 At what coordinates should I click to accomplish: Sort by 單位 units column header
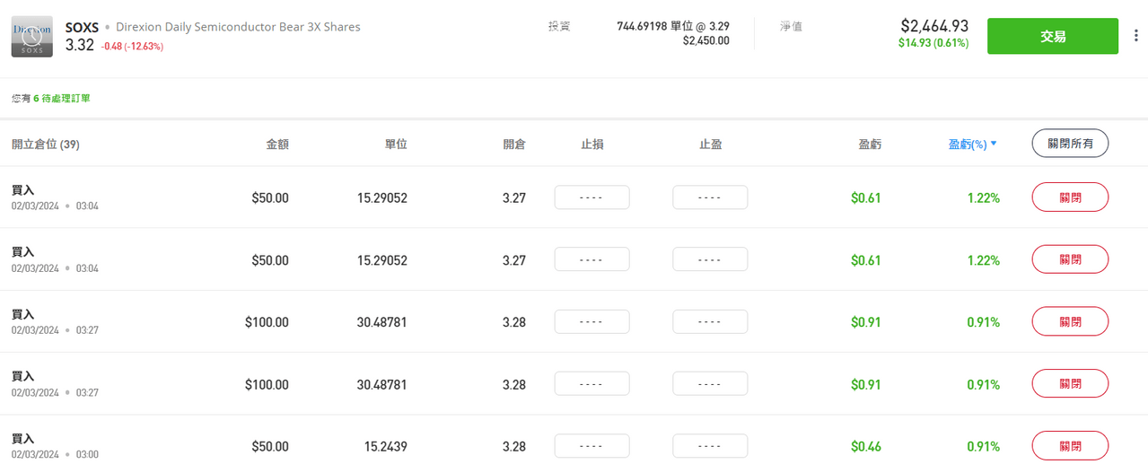click(396, 144)
